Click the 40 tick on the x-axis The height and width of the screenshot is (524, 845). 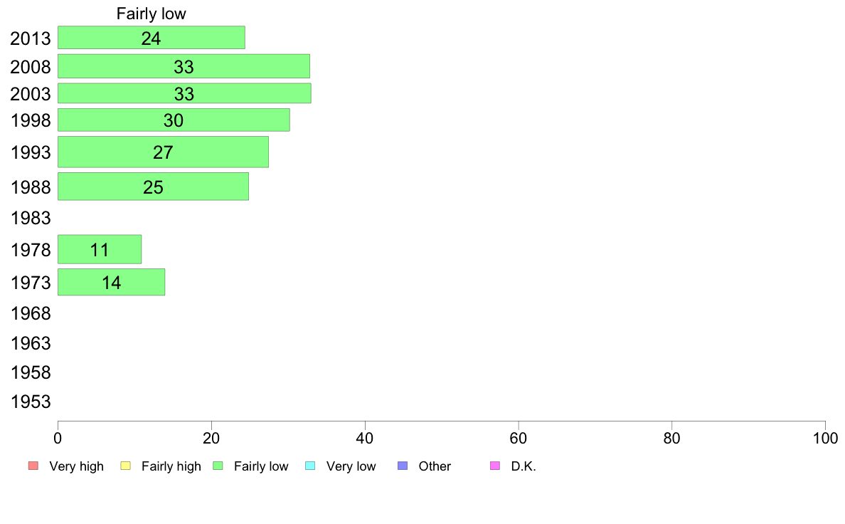pyautogui.click(x=365, y=438)
